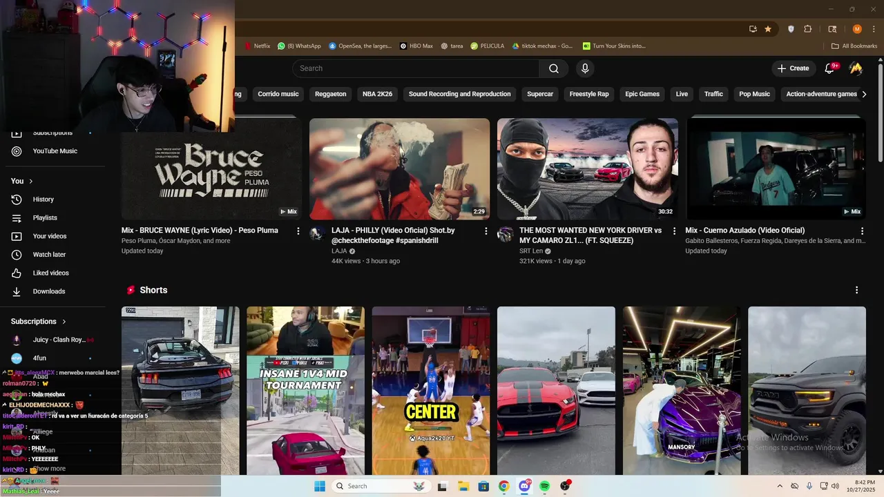The image size is (884, 497).
Task: Expand the Subscriptions section chevron
Action: 64,322
